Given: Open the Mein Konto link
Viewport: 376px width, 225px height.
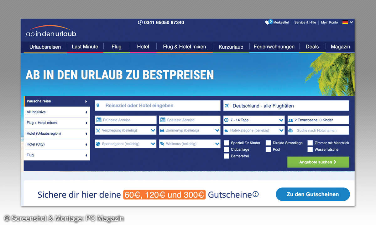Looking at the screenshot, I should 329,22.
